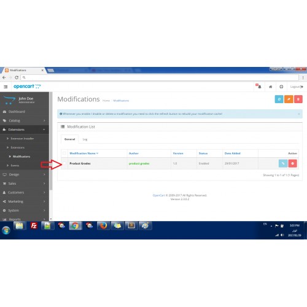The height and width of the screenshot is (307, 307).
Task: Click the product grades author link
Action: pos(139,163)
